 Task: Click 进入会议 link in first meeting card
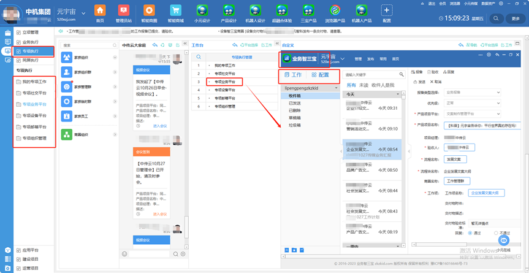[160, 126]
